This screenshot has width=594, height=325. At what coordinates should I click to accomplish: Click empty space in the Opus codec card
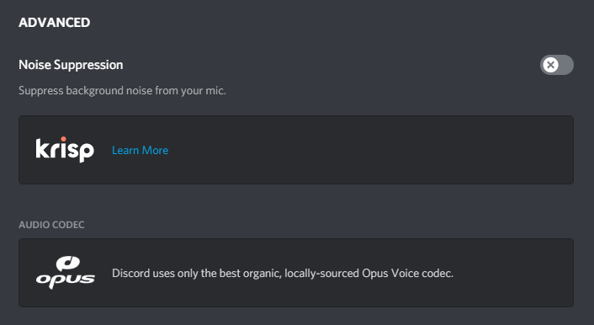[x=512, y=273]
